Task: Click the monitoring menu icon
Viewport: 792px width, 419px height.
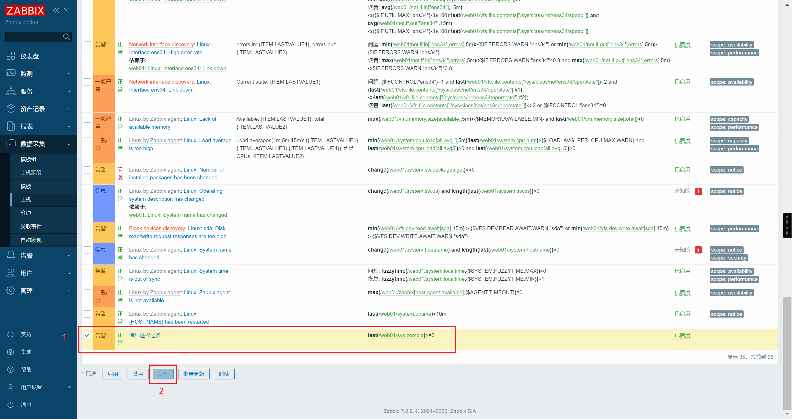Action: coord(10,73)
